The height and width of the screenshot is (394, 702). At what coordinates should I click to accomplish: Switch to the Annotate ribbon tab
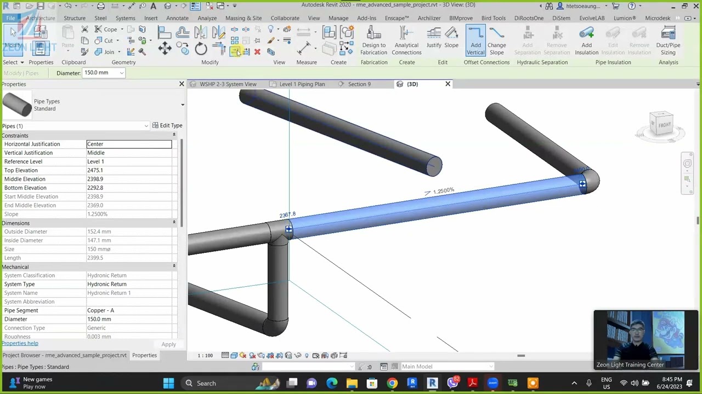click(177, 18)
